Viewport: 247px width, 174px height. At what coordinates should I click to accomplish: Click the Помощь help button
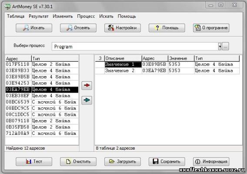[167, 28]
